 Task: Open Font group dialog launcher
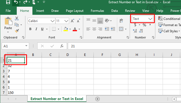[x=81, y=37]
